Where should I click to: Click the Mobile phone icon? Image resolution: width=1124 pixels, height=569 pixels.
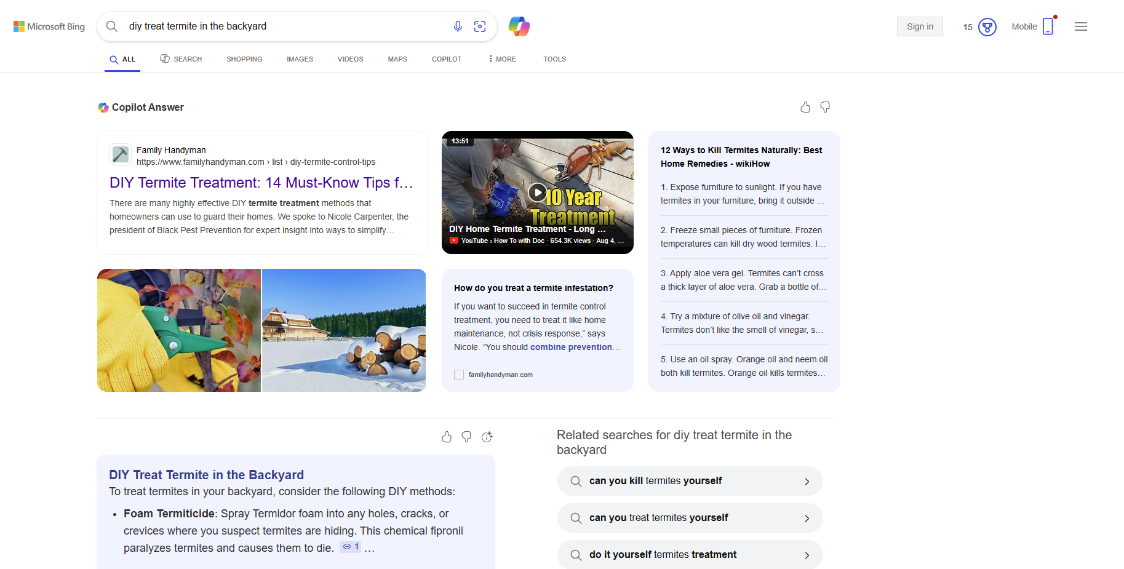coord(1048,26)
